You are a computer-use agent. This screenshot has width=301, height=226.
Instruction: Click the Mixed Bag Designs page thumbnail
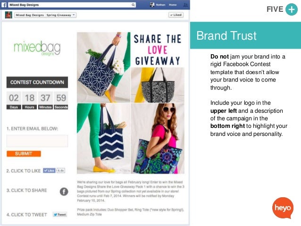pyautogui.click(x=8, y=15)
